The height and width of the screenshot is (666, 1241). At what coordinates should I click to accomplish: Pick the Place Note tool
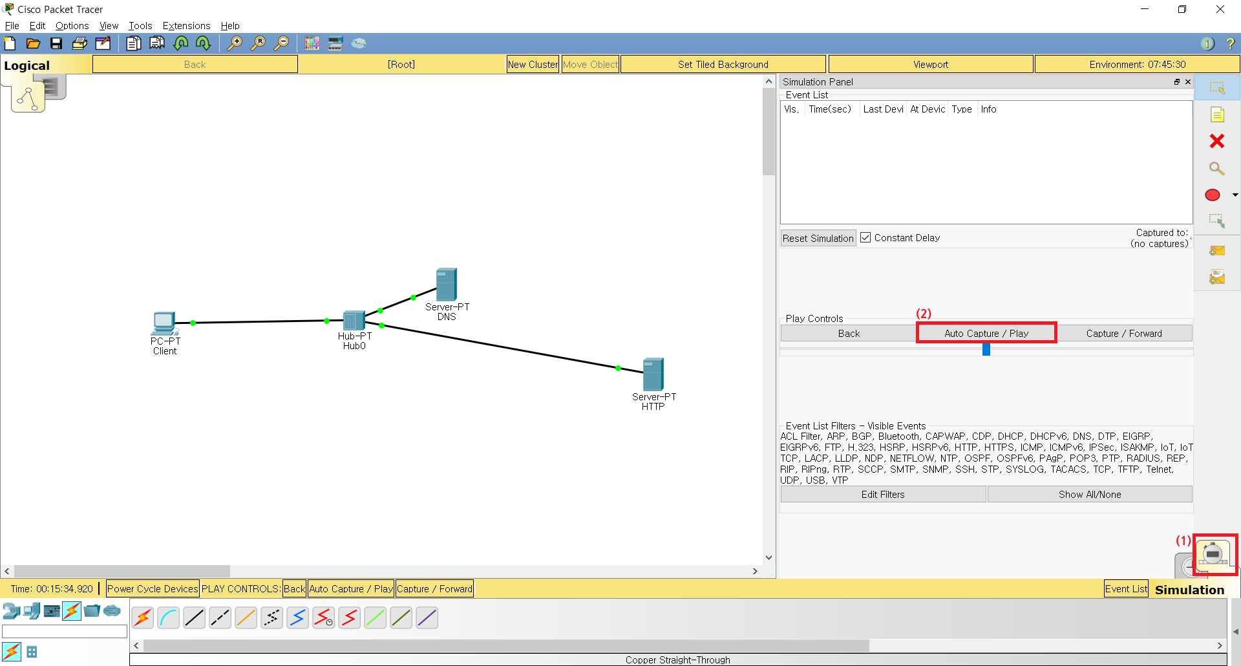(1217, 114)
